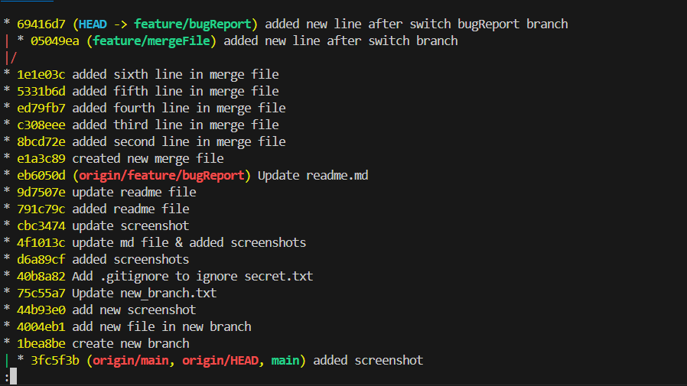Click the "create new branch" commit message
Screen dimensions: 687x386
pos(131,343)
